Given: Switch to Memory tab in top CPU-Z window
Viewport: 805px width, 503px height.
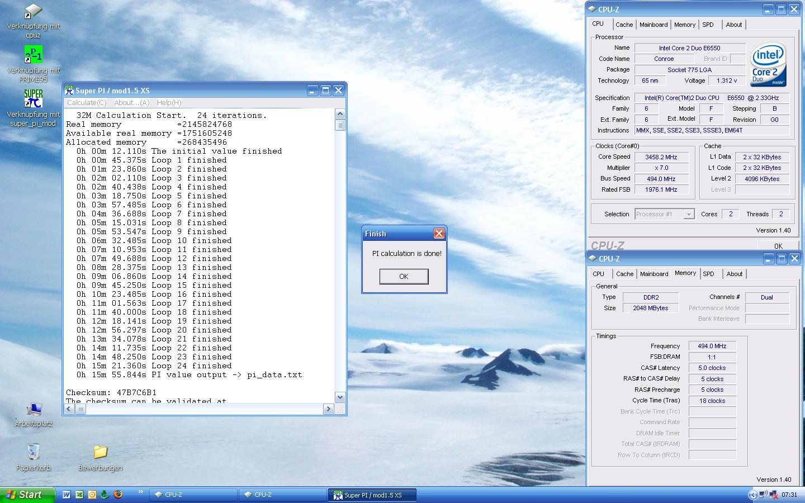Looking at the screenshot, I should tap(685, 25).
